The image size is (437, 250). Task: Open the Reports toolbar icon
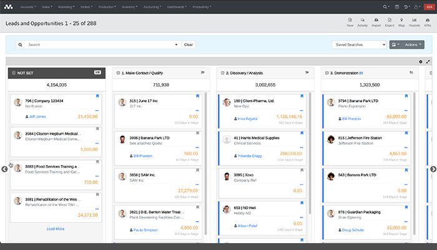414,22
